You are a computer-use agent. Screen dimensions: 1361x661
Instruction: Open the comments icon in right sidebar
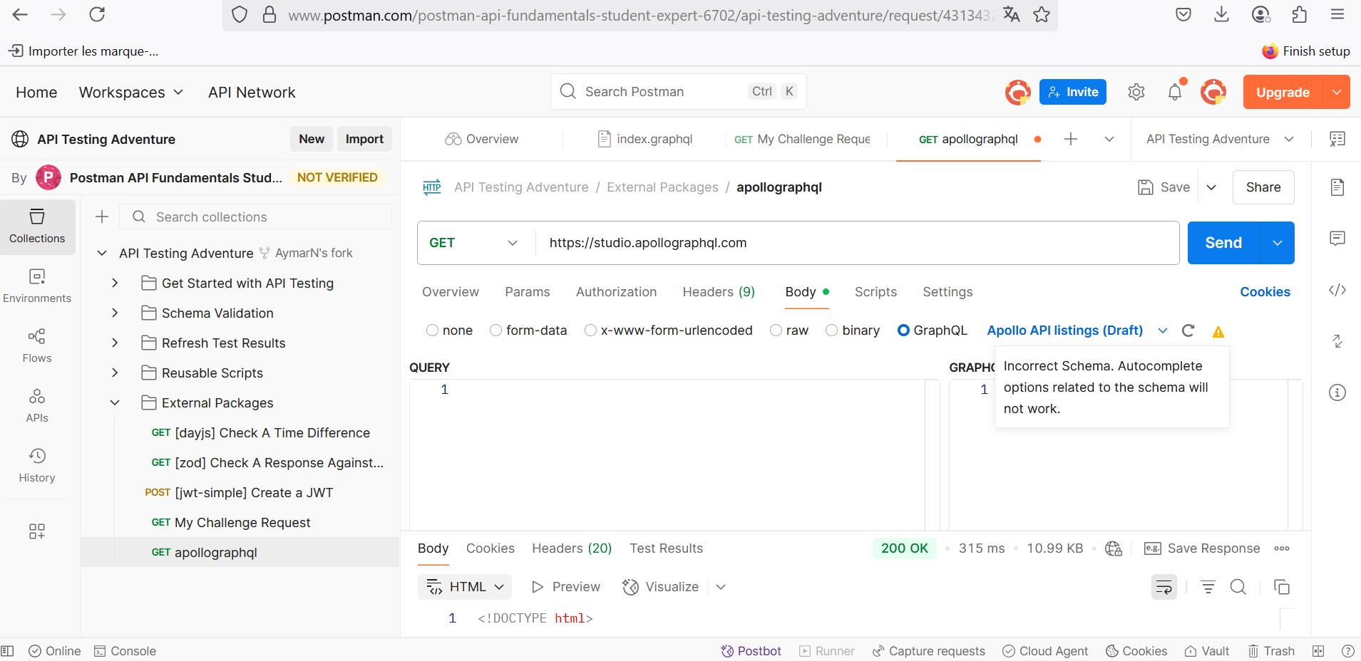click(1337, 239)
